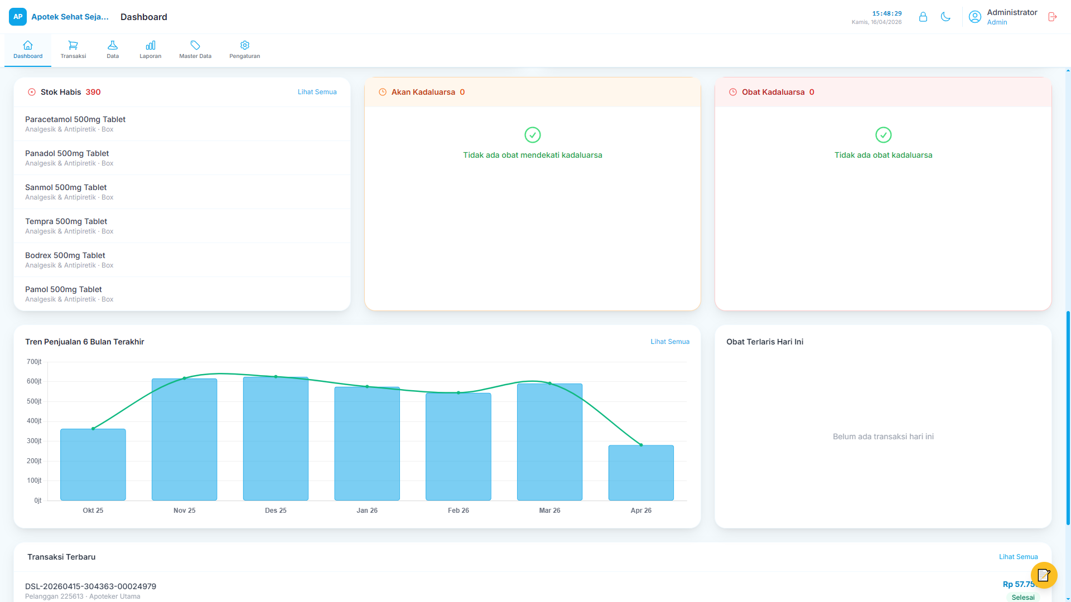
Task: Open Lihat Semua for Transaksi Terbaru
Action: click(1019, 556)
